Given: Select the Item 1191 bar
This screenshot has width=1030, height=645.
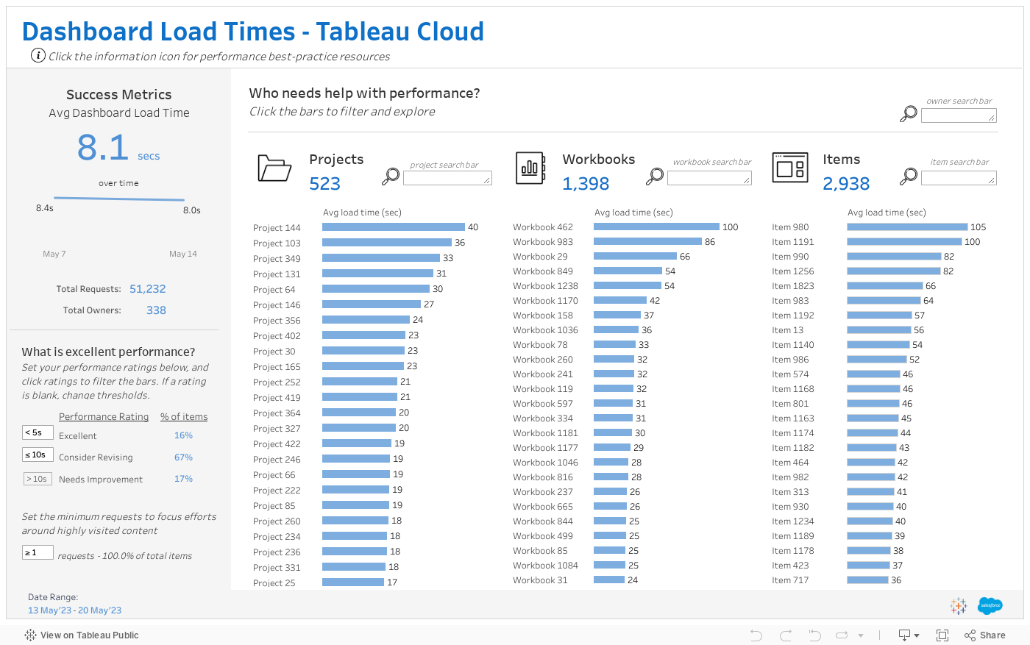Looking at the screenshot, I should click(x=904, y=241).
